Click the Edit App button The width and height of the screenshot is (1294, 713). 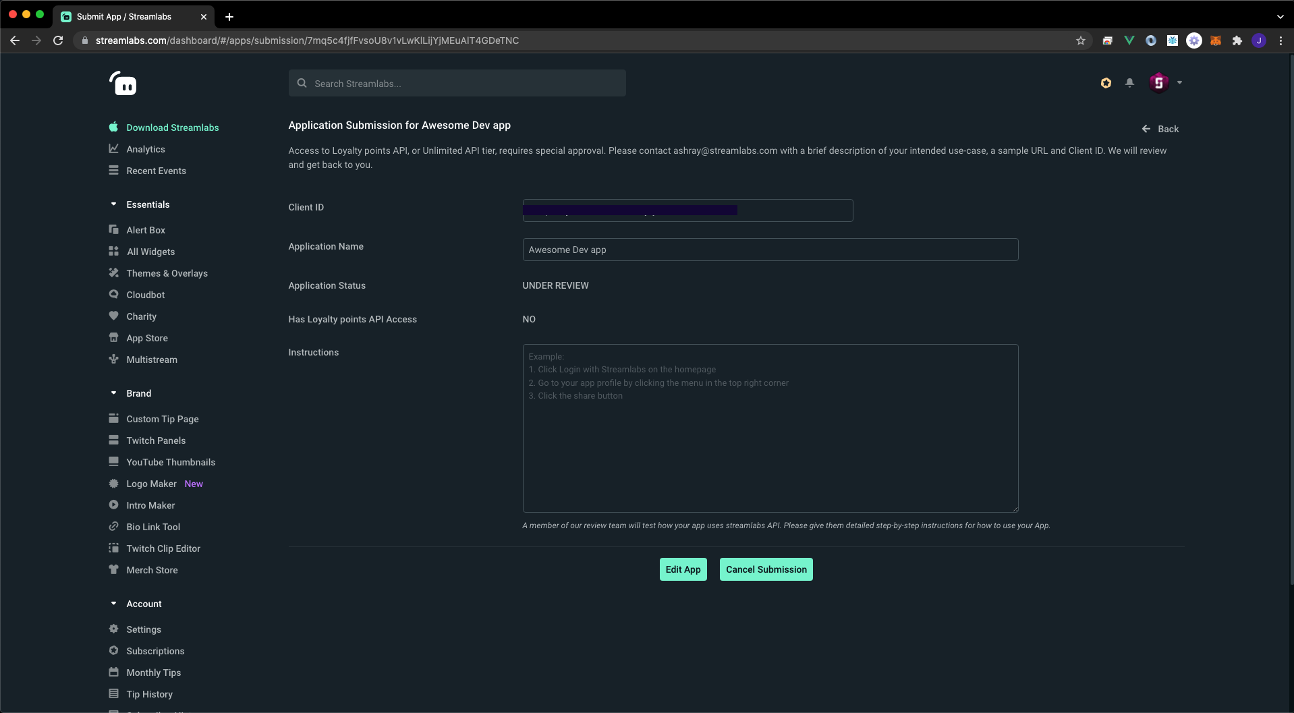683,569
